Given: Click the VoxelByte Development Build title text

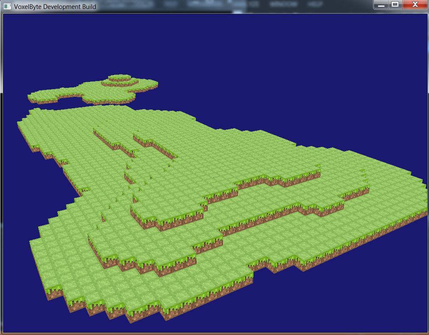Looking at the screenshot, I should coord(55,6).
